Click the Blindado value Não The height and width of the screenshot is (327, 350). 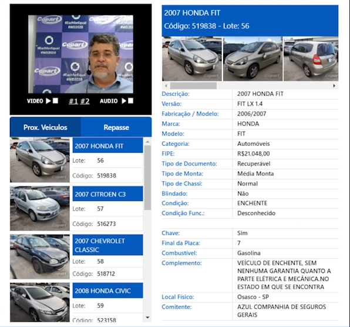pyautogui.click(x=243, y=193)
